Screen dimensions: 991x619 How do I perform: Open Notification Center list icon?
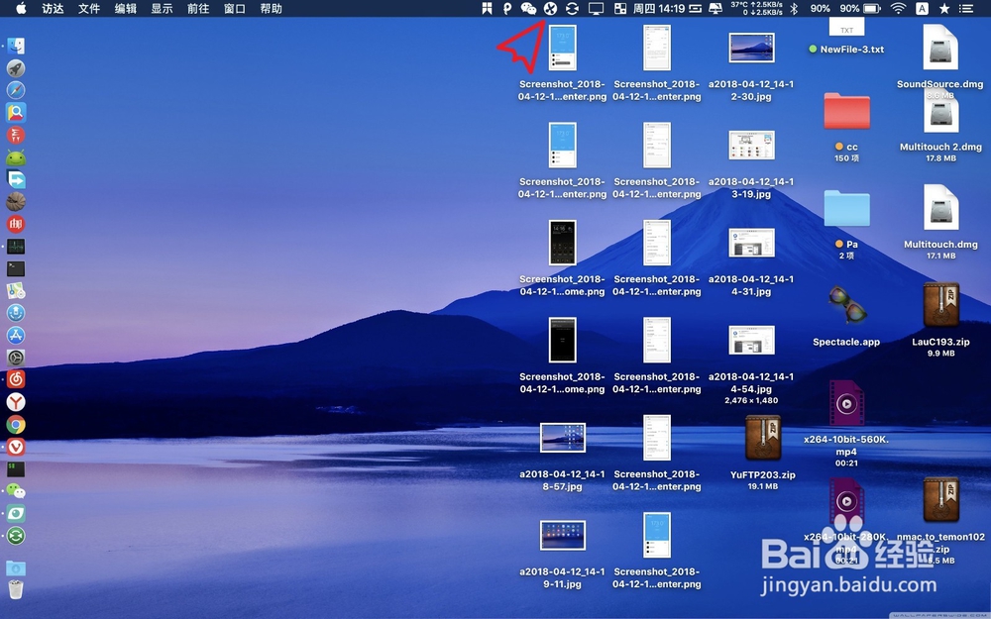pyautogui.click(x=966, y=8)
